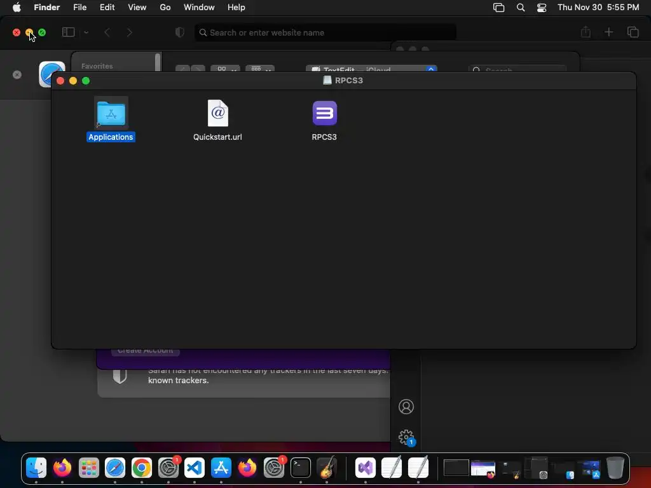Image resolution: width=651 pixels, height=488 pixels.
Task: Open Firefox next to App Store in Dock
Action: tap(247, 468)
